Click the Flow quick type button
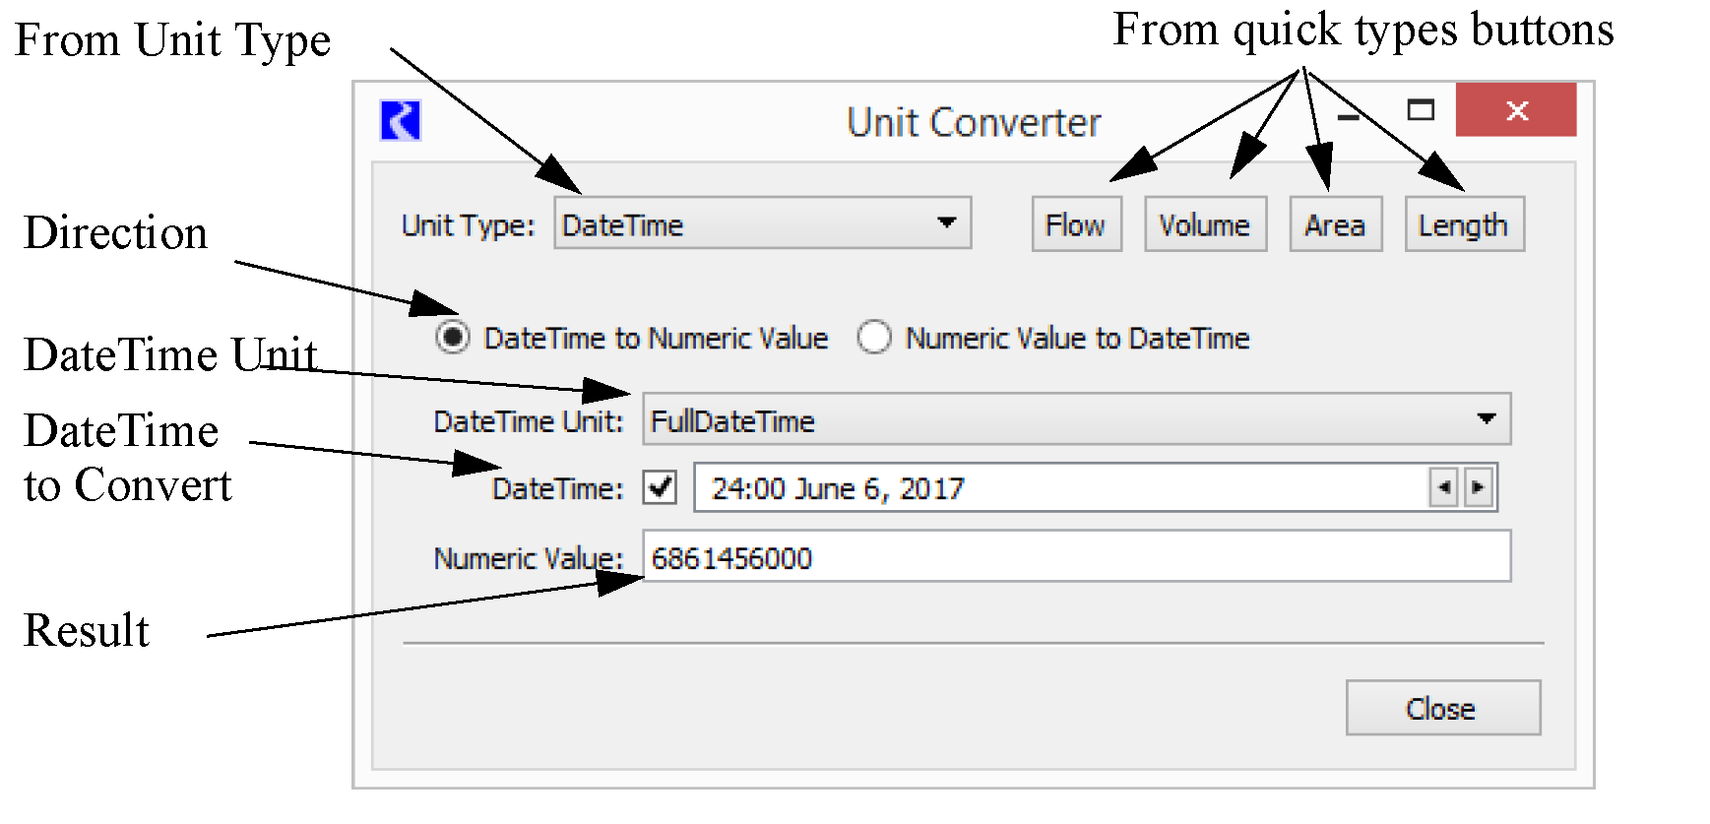 [x=1076, y=225]
